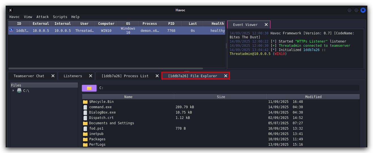Click the $Recycle.Bin folder icon
Image resolution: width=373 pixels, height=153 pixels.
[x=85, y=102]
